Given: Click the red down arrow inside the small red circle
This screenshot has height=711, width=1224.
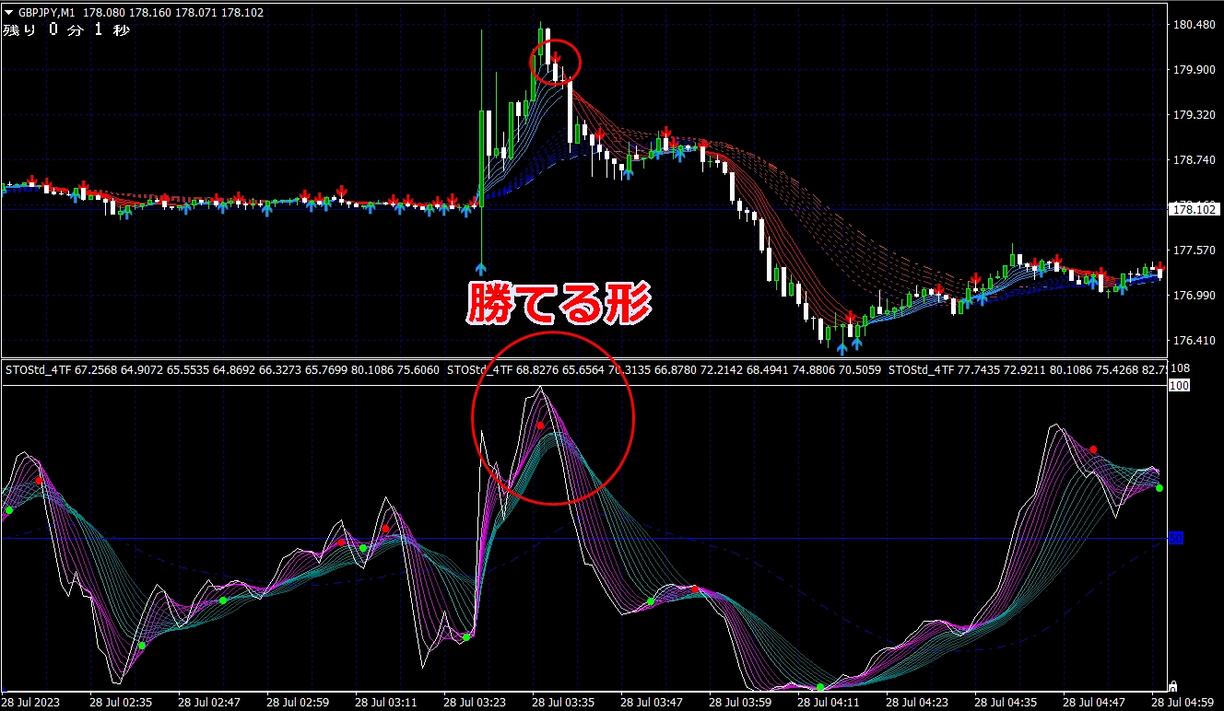Looking at the screenshot, I should [x=556, y=59].
